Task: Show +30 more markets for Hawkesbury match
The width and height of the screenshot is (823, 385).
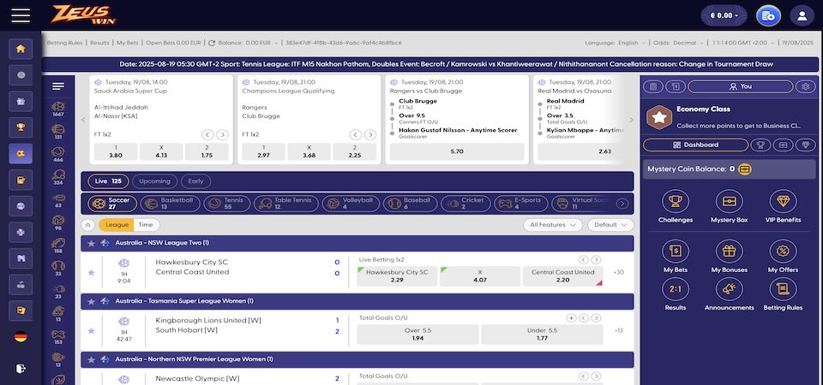Action: [619, 272]
